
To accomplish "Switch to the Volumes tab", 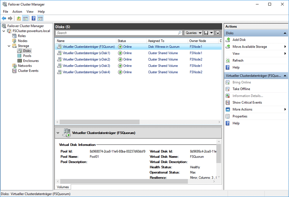I will [63, 187].
